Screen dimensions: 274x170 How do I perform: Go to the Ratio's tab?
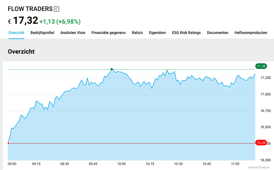click(x=137, y=33)
